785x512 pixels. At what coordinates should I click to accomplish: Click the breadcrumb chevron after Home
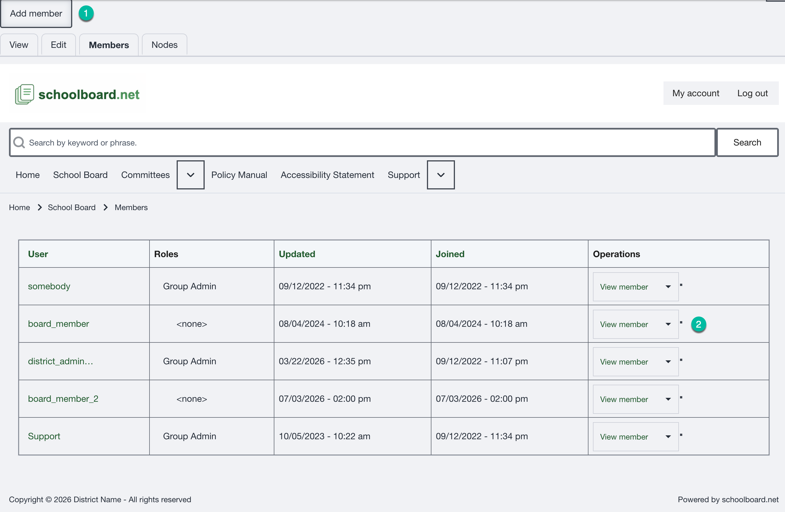pyautogui.click(x=39, y=207)
